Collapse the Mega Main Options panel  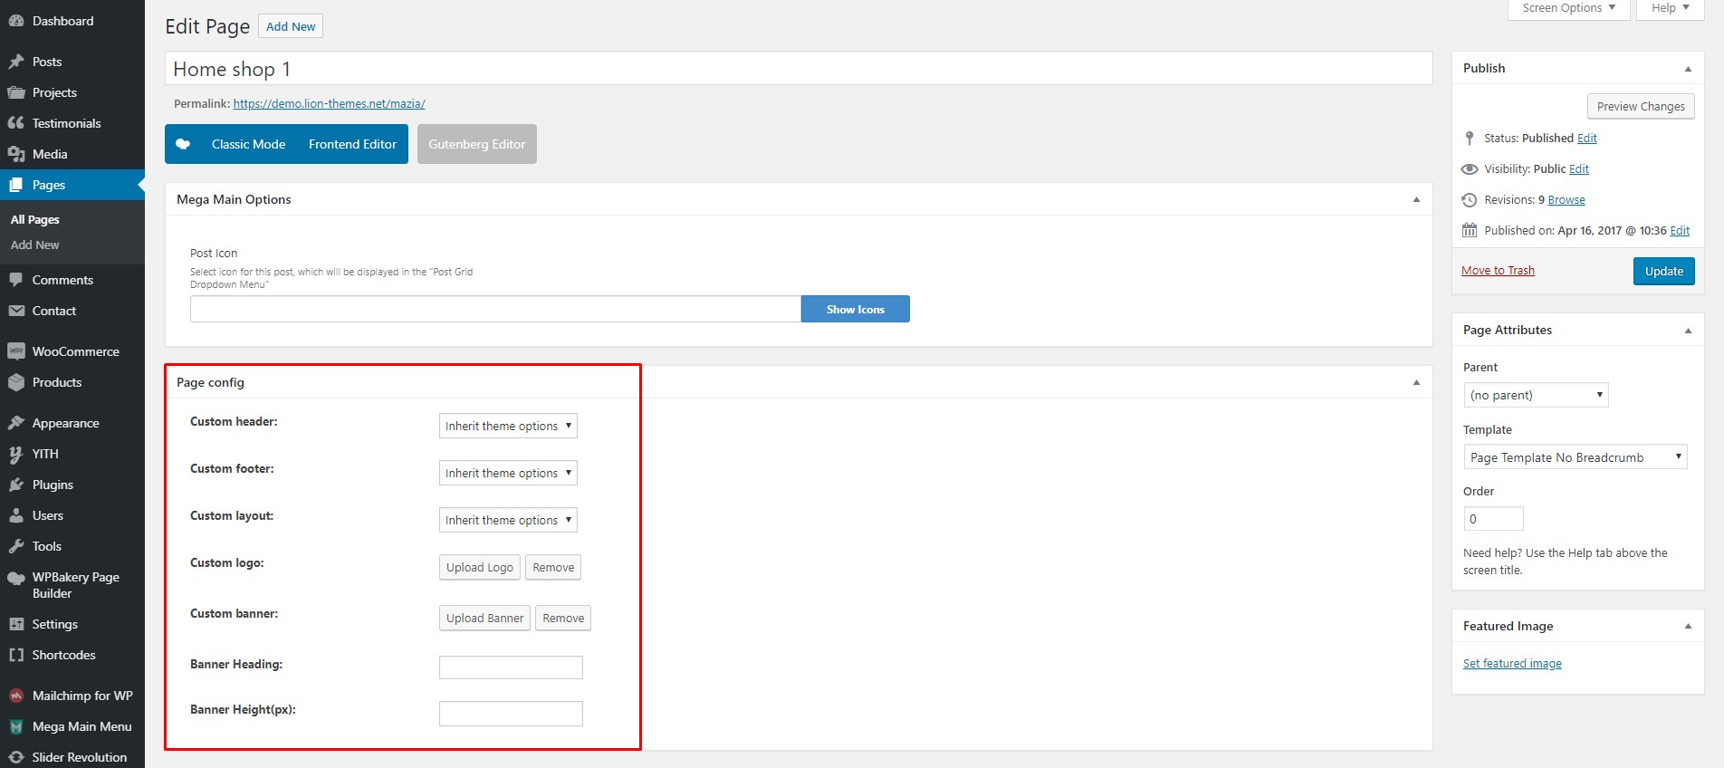[x=1416, y=199]
